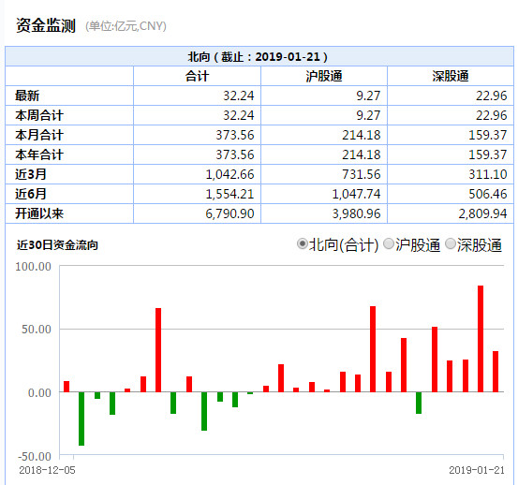Click the 2019-01-21 axis date label
The height and width of the screenshot is (485, 518).
477,470
